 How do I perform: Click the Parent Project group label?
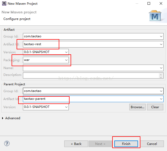click(14, 84)
